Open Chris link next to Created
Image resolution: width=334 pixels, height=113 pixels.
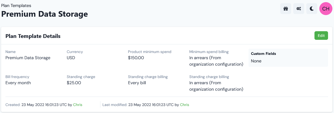[x=78, y=105]
